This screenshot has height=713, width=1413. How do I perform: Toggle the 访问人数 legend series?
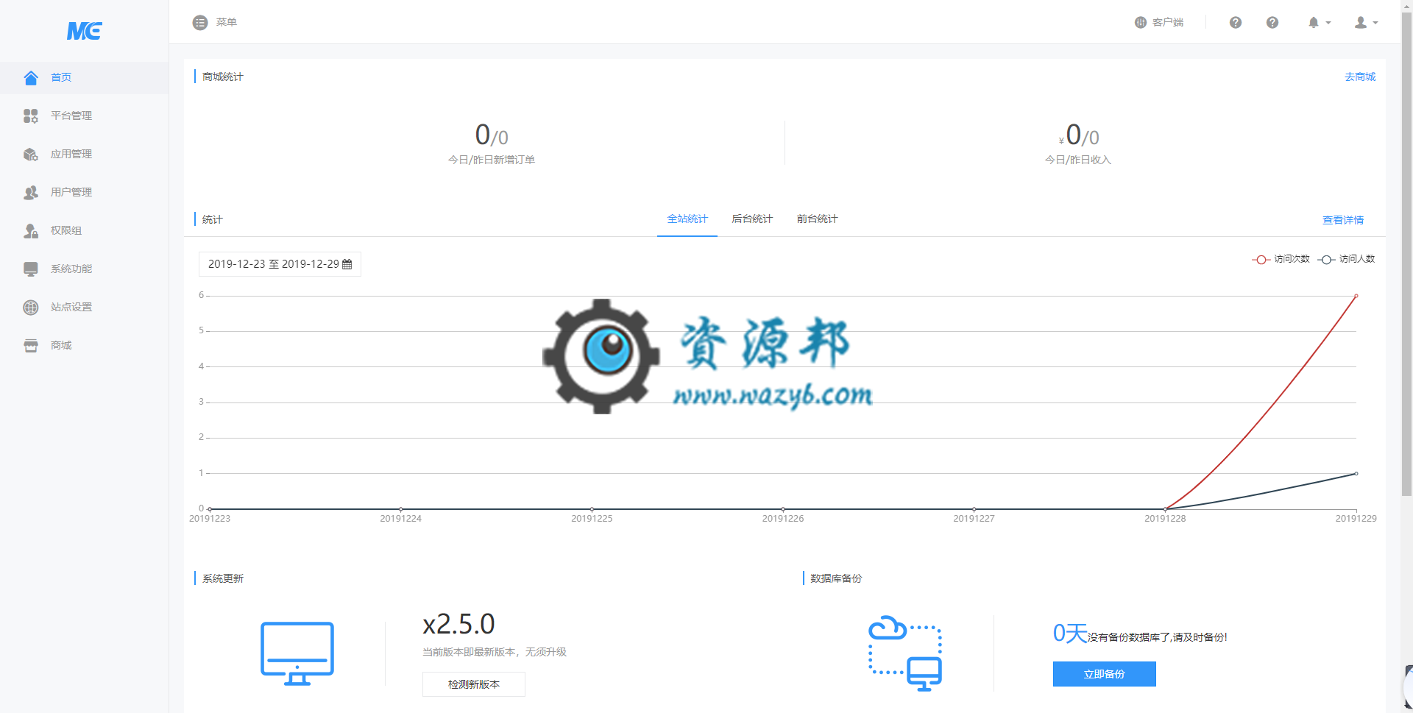point(1346,259)
